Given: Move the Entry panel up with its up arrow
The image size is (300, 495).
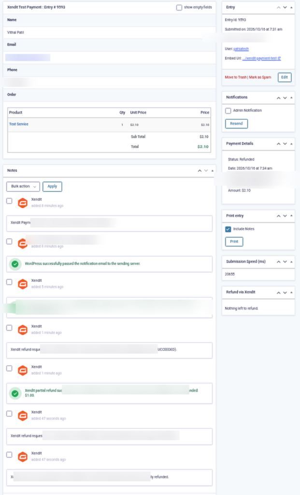Looking at the screenshot, I should (x=279, y=7).
